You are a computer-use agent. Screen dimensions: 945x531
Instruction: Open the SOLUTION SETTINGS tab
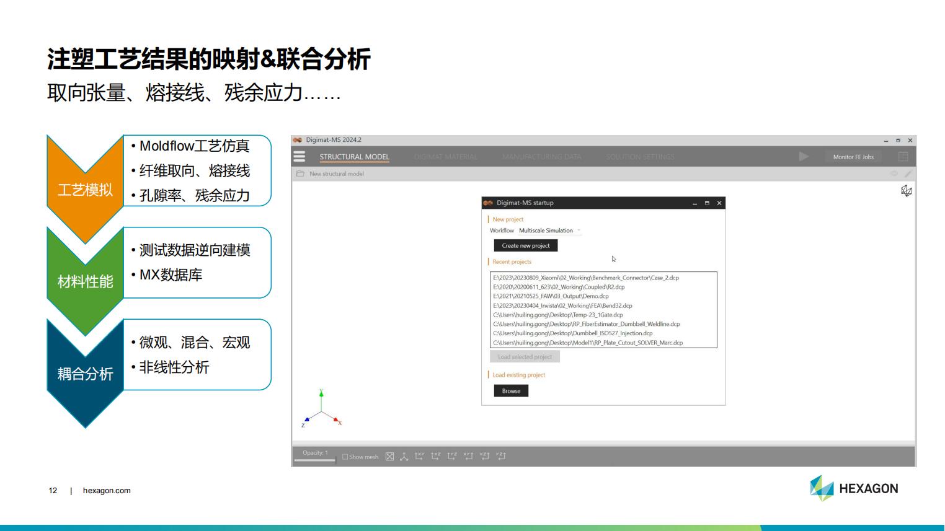(641, 157)
